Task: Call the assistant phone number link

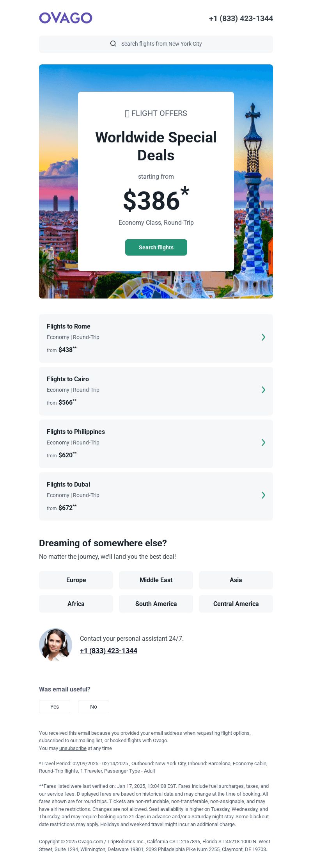Action: pyautogui.click(x=108, y=651)
